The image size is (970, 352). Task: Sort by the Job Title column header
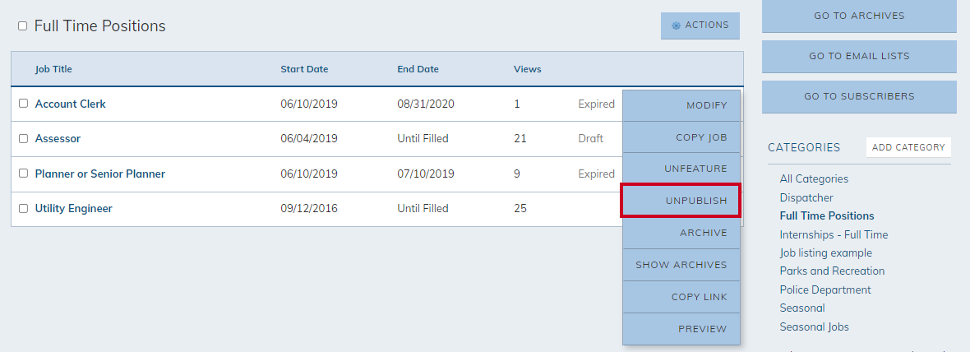53,69
